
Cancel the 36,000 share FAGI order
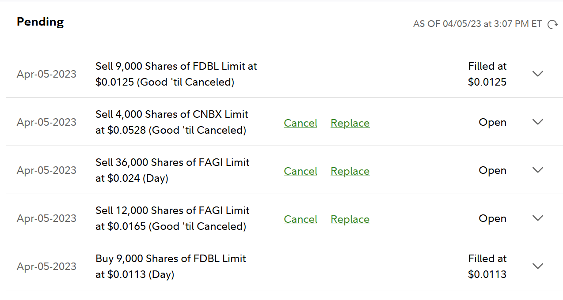click(301, 171)
